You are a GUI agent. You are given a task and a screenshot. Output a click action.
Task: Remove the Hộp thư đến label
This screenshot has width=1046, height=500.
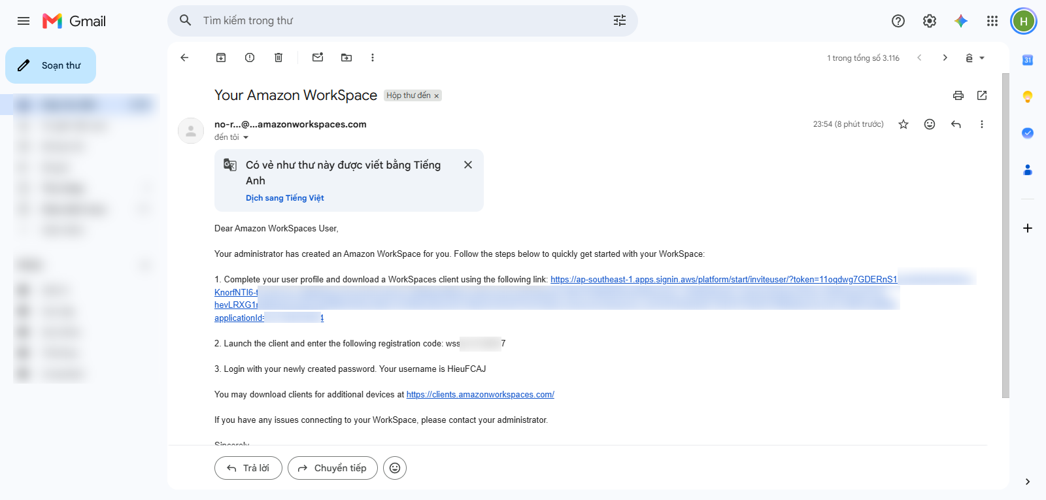(x=437, y=96)
